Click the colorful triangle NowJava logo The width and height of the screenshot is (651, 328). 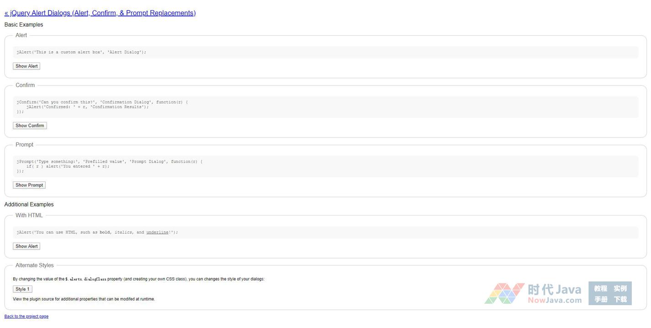(x=504, y=294)
